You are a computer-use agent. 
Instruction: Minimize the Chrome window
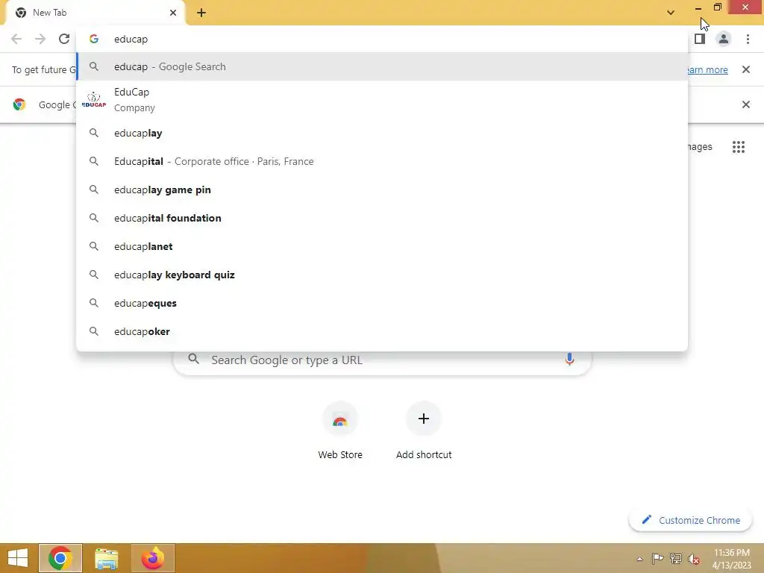coord(698,7)
